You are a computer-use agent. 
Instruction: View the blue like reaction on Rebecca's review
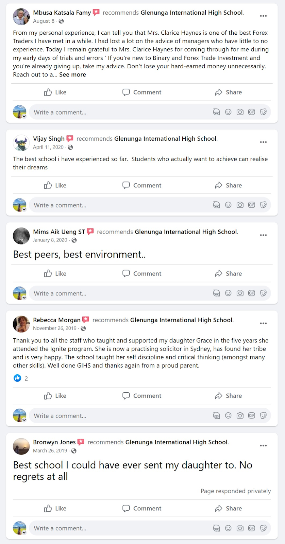point(17,378)
